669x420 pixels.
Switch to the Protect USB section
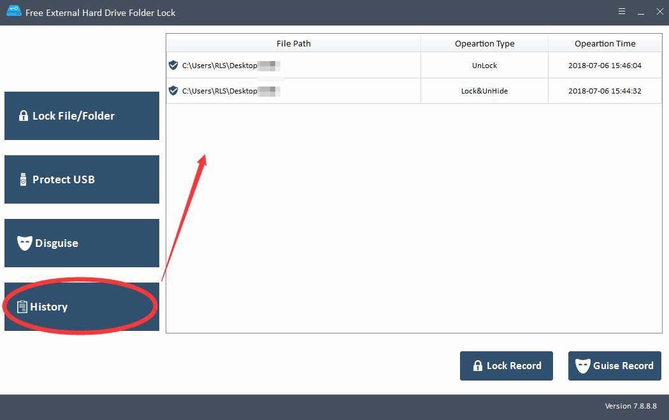[x=82, y=179]
